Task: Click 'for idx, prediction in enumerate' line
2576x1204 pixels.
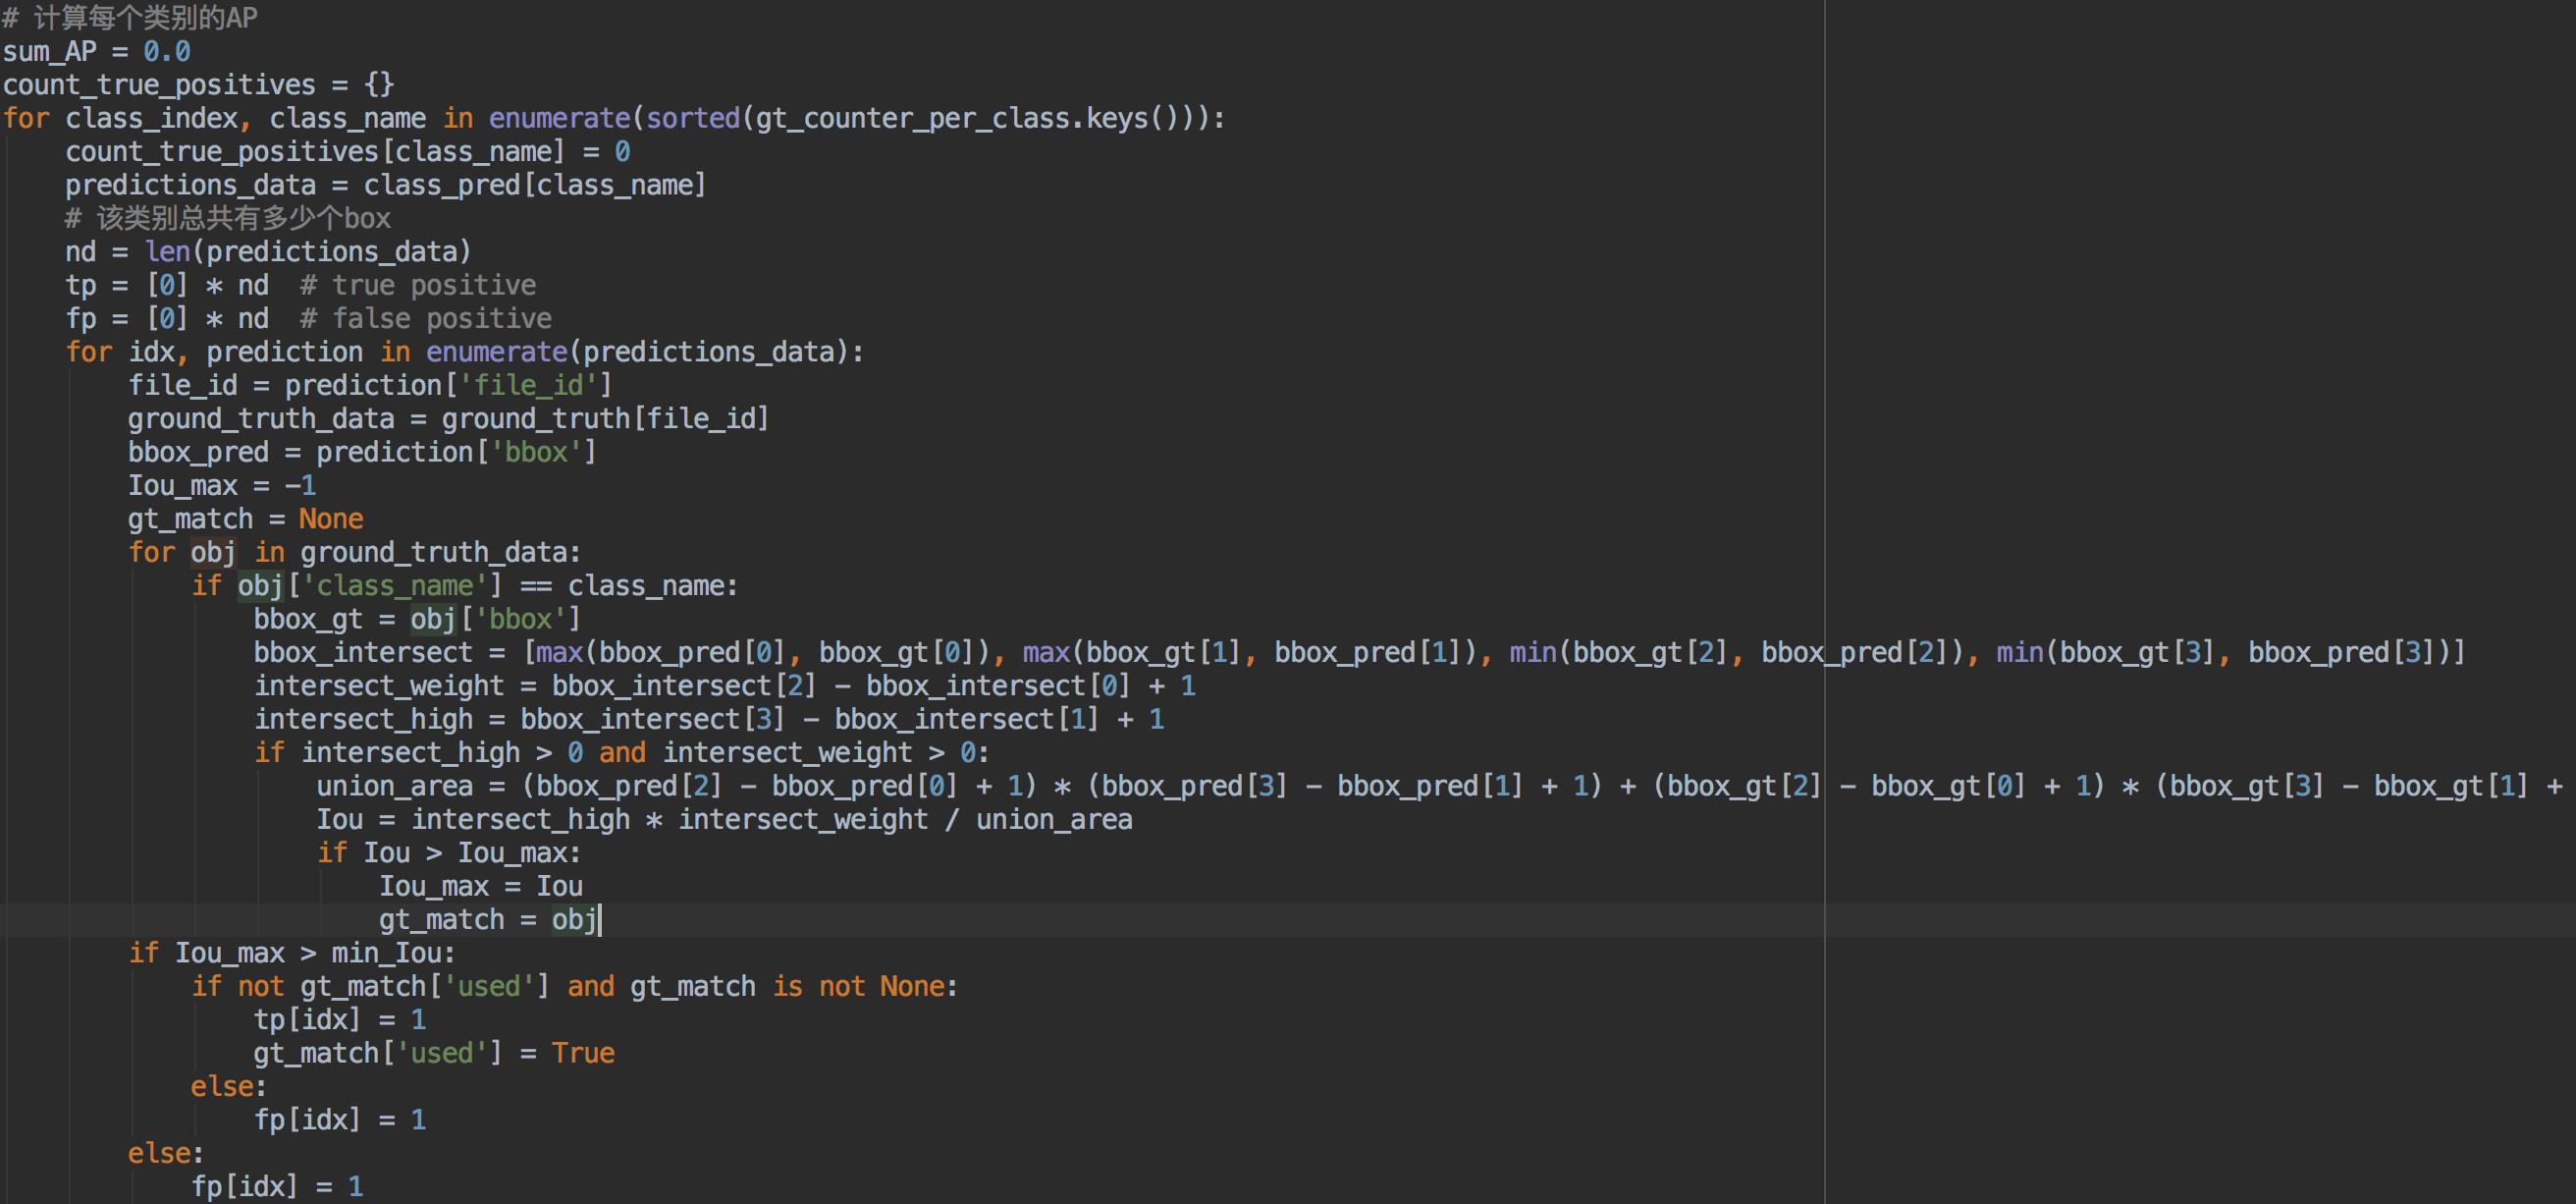Action: click(465, 351)
